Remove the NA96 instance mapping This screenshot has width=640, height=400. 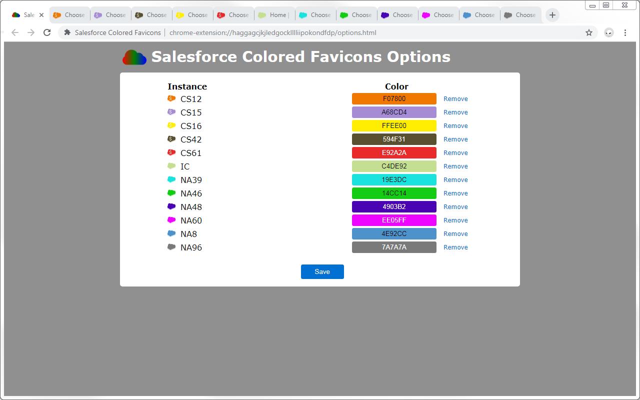click(x=455, y=247)
